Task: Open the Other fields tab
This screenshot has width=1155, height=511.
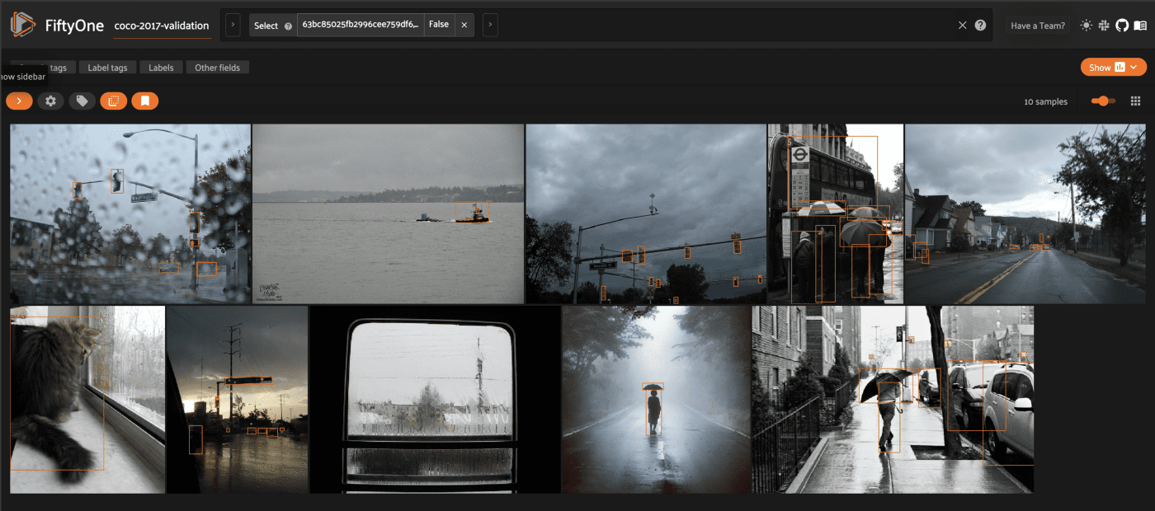Action: 217,68
